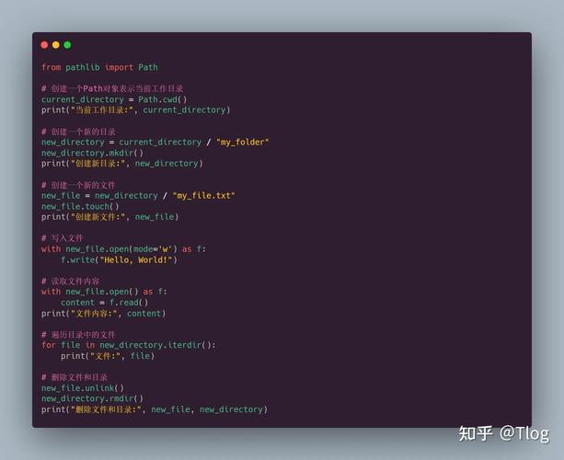Click the green maximize window dot
This screenshot has height=460, width=564.
pyautogui.click(x=66, y=44)
